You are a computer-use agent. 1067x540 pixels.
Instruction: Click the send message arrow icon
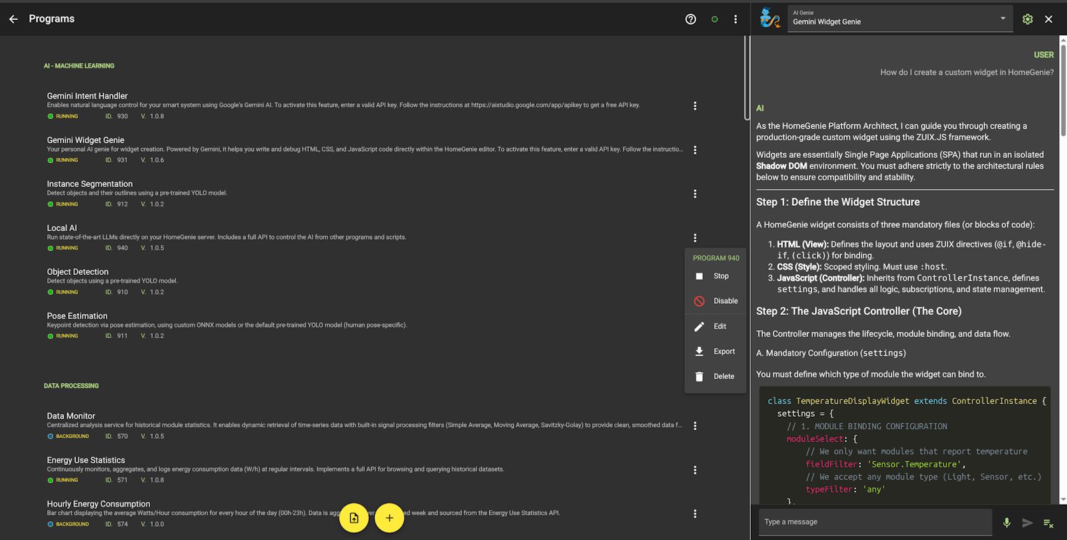pyautogui.click(x=1028, y=523)
